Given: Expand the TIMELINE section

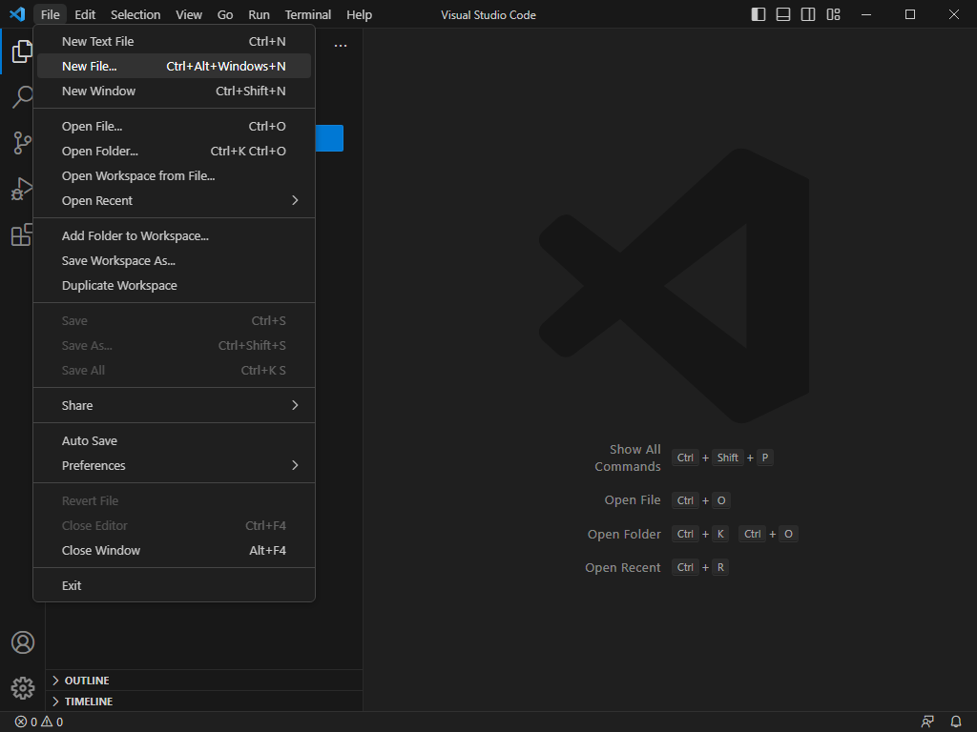Looking at the screenshot, I should (204, 701).
